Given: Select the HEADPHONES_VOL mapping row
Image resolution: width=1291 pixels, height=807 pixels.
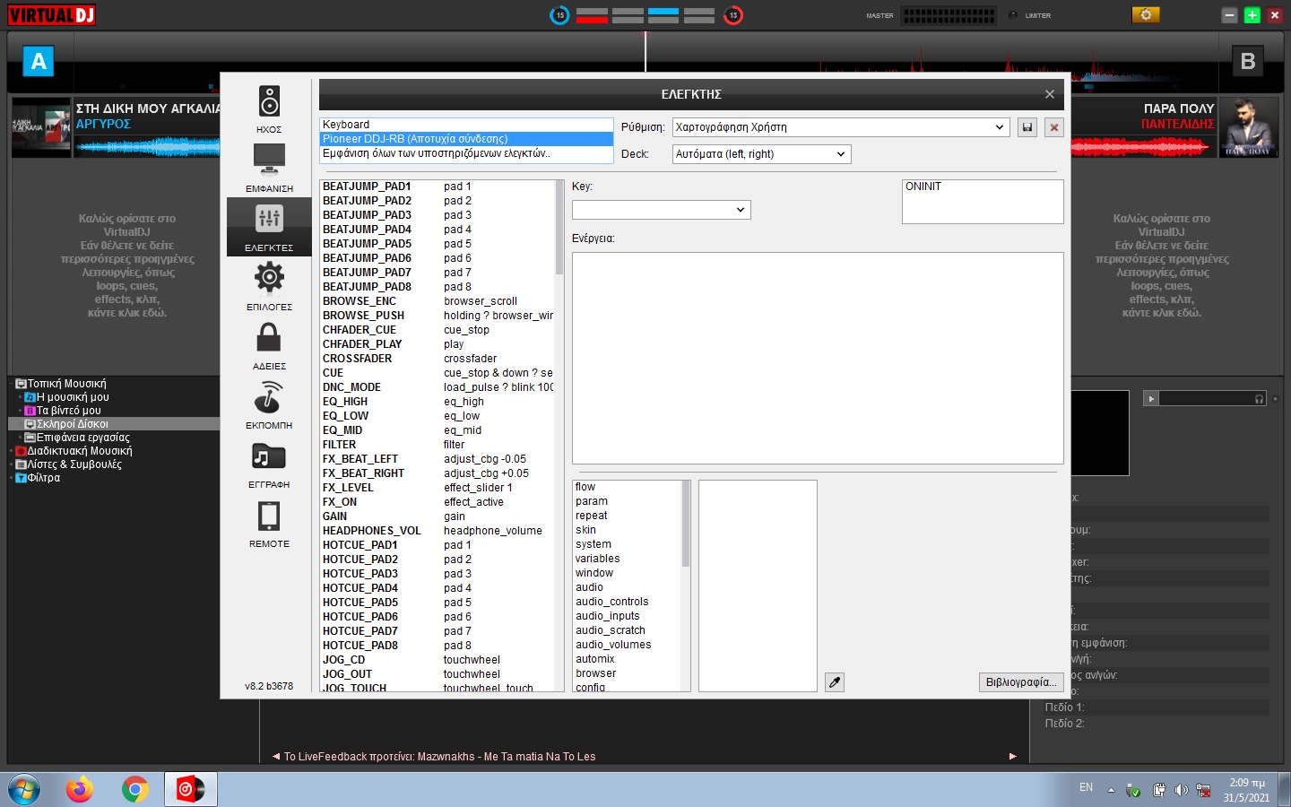Looking at the screenshot, I should click(438, 531).
